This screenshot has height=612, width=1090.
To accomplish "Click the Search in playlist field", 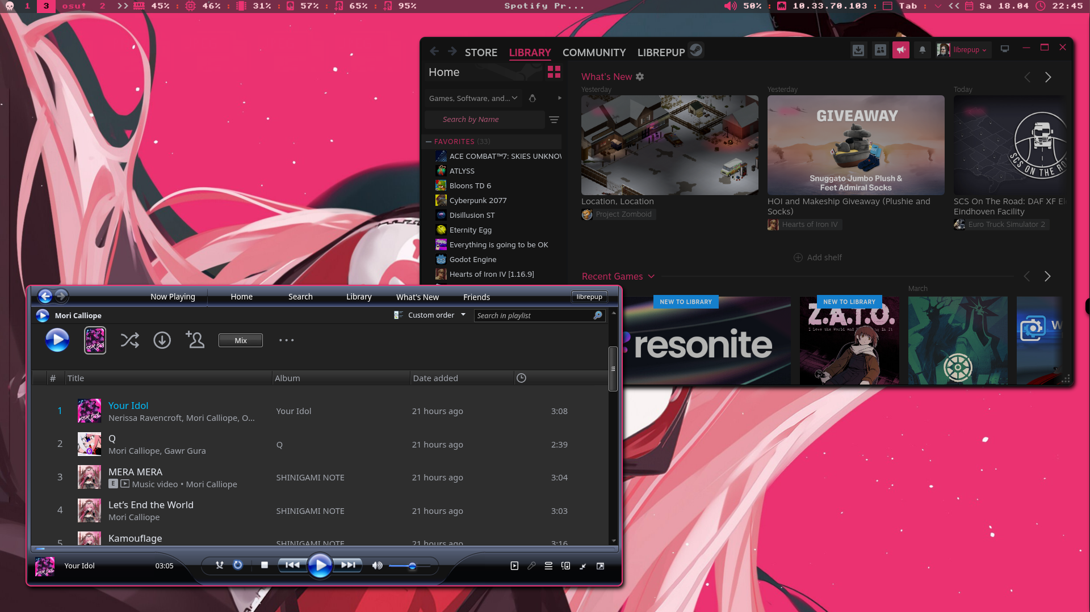I will click(x=539, y=315).
